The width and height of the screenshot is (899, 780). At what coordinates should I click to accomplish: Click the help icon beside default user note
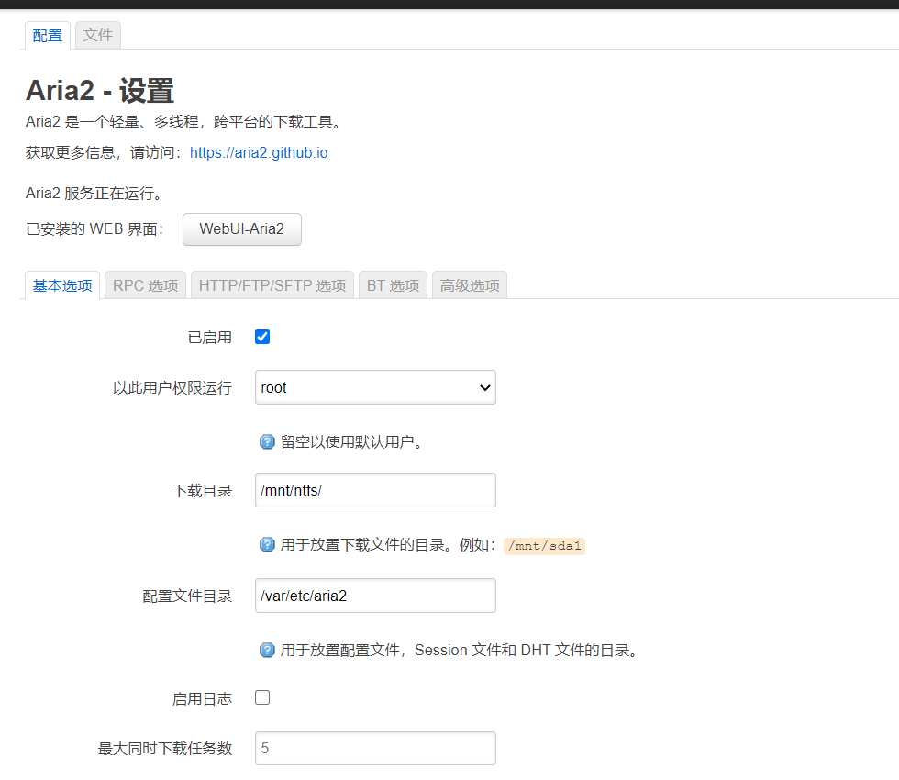(266, 441)
